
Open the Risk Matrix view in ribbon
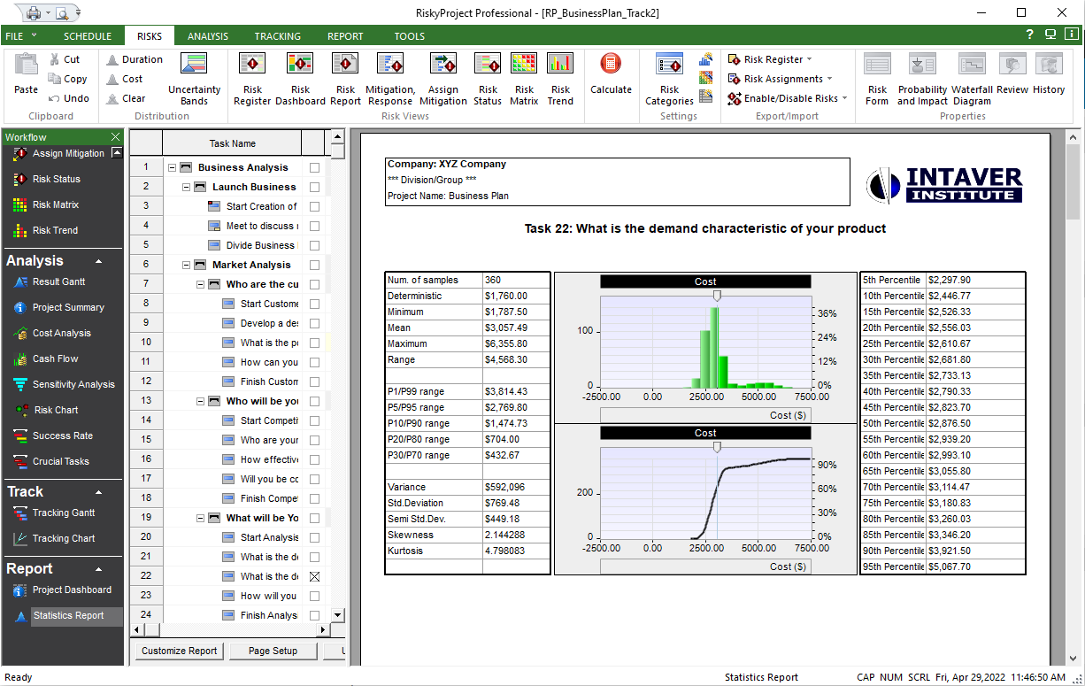pyautogui.click(x=524, y=78)
